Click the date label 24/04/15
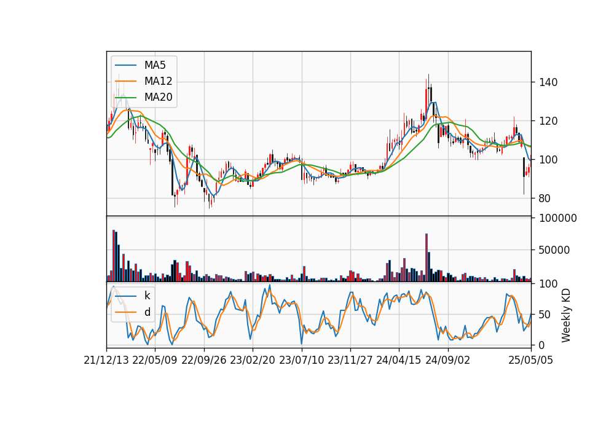Screen dimensions: 590x424 399,360
